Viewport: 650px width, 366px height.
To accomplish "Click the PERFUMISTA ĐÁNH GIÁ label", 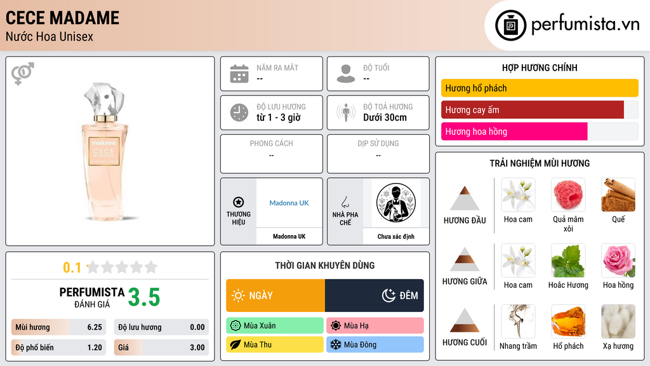I will (x=92, y=297).
